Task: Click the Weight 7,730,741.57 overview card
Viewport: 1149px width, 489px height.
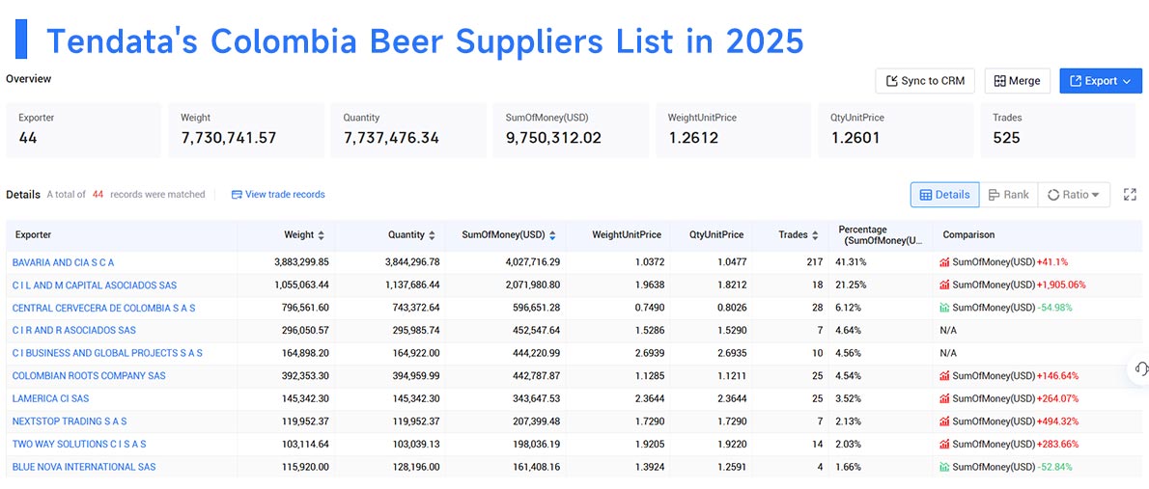Action: (246, 130)
